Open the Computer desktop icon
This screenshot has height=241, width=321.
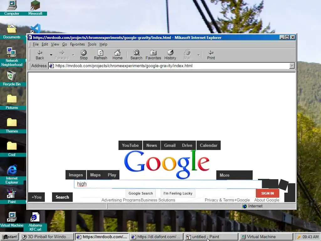click(12, 8)
